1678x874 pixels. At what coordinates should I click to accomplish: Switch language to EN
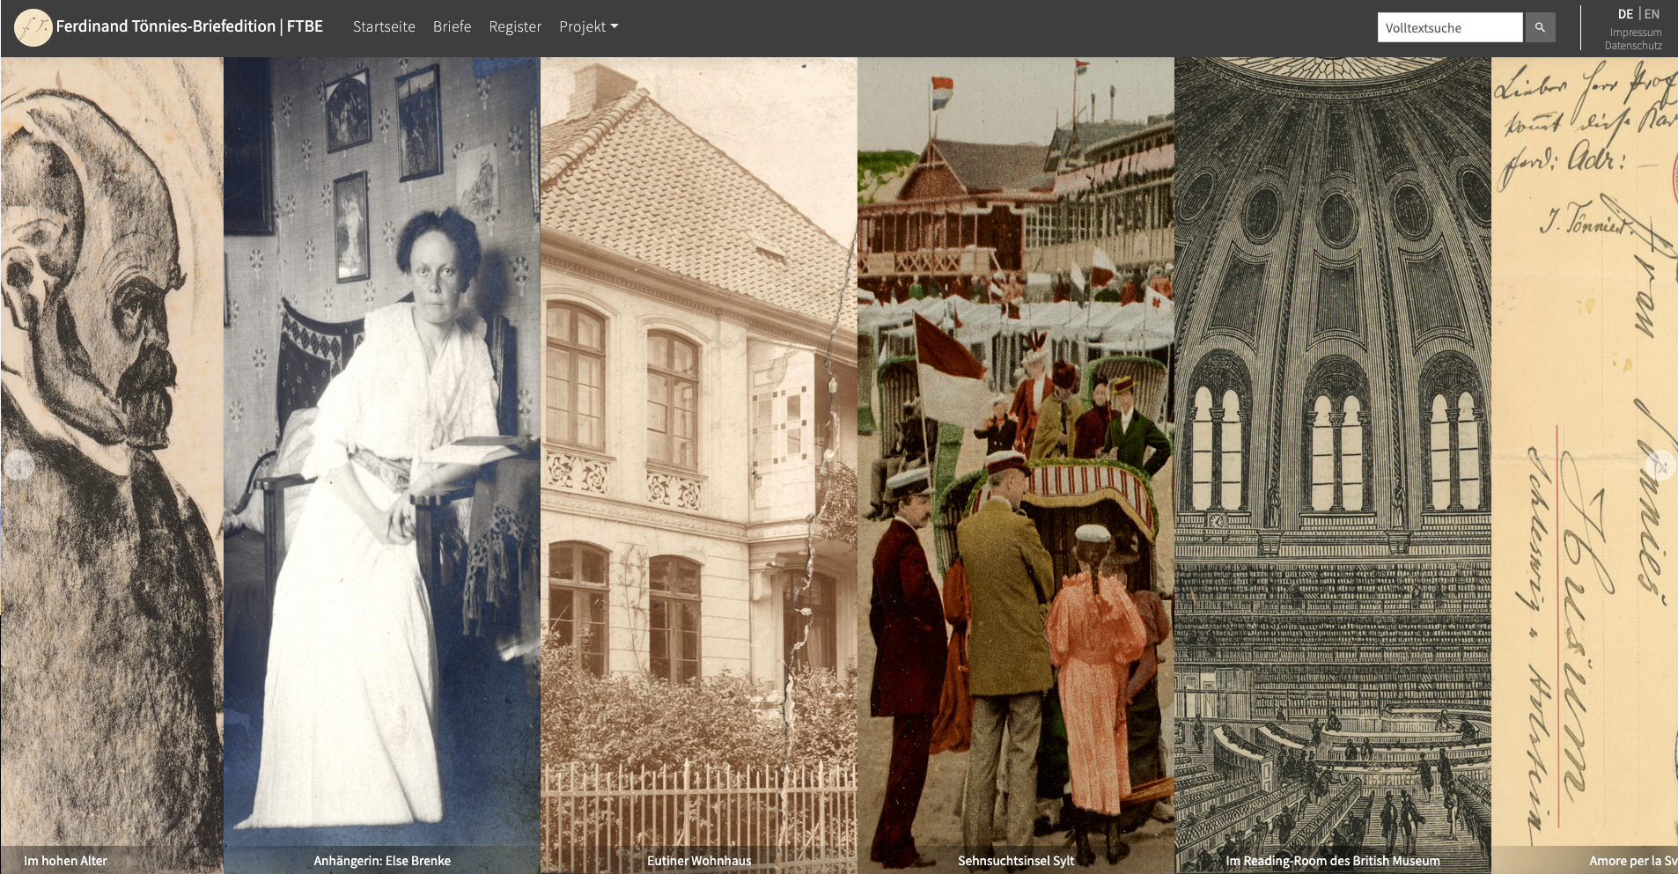[1652, 14]
